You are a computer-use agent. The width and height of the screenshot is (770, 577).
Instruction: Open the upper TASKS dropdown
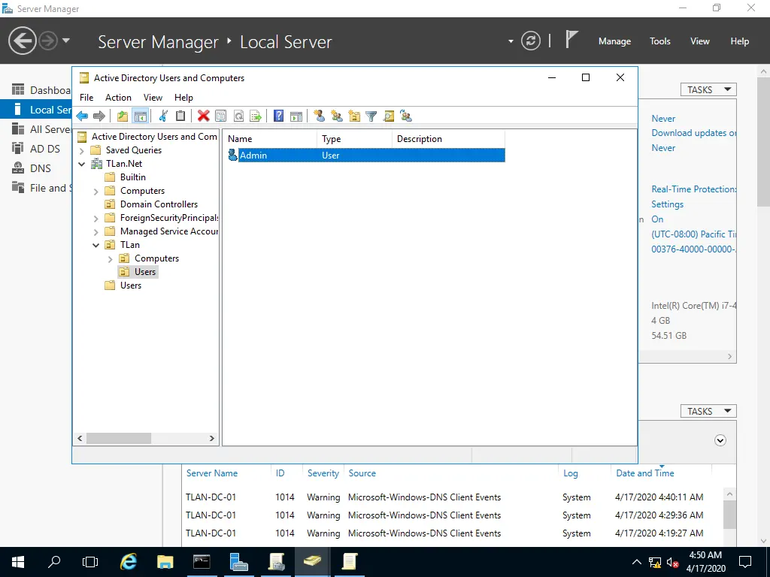tap(708, 90)
